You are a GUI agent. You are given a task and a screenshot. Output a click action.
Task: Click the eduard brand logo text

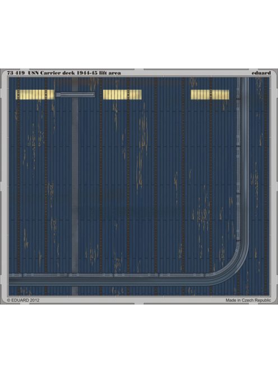click(261, 73)
